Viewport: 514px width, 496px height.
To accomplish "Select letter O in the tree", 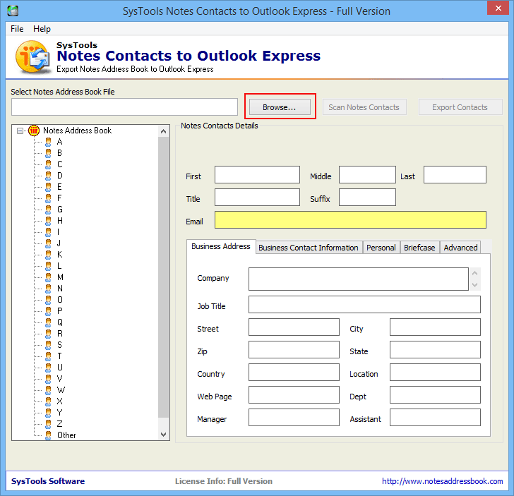I will 59,300.
